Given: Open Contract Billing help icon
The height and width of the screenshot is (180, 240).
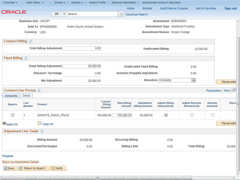Looking at the screenshot, I should pos(31,41).
